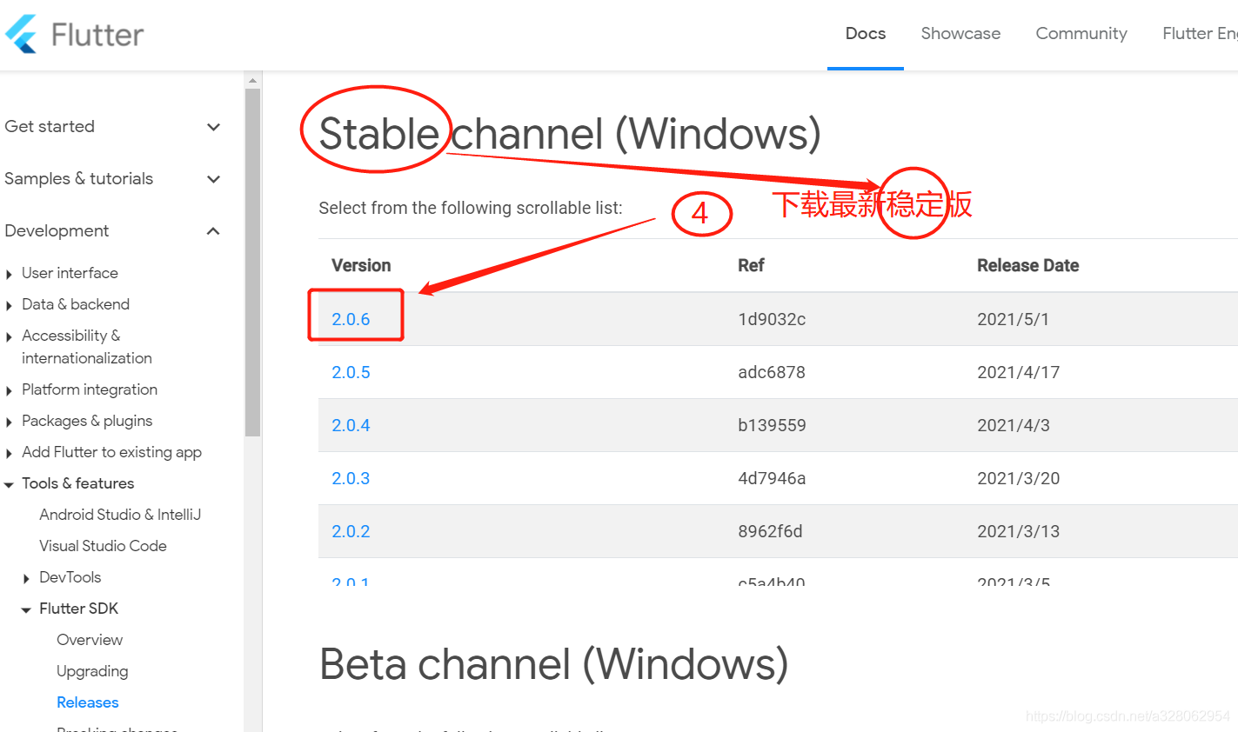Open the Community tab

pyautogui.click(x=1081, y=33)
